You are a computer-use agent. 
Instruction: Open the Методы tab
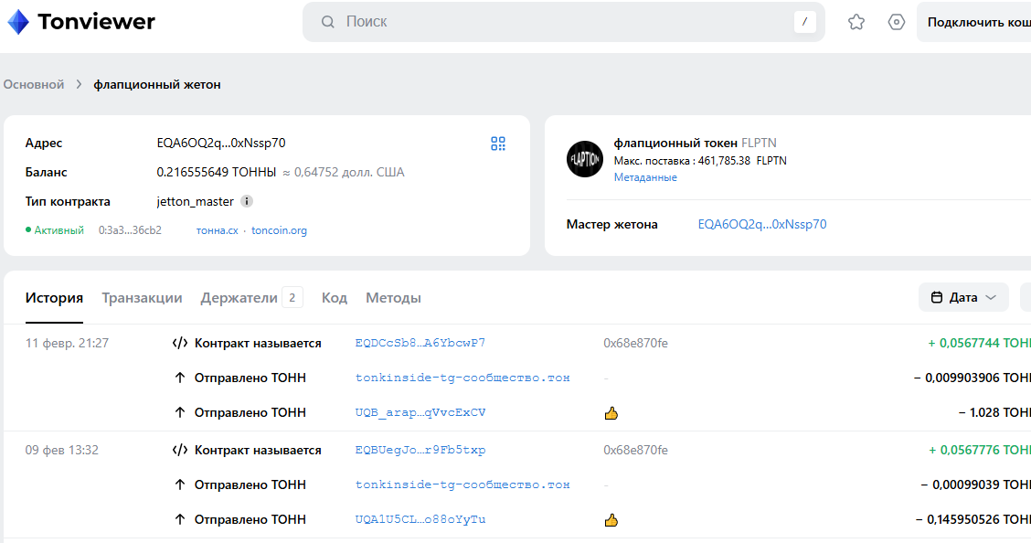pos(393,298)
